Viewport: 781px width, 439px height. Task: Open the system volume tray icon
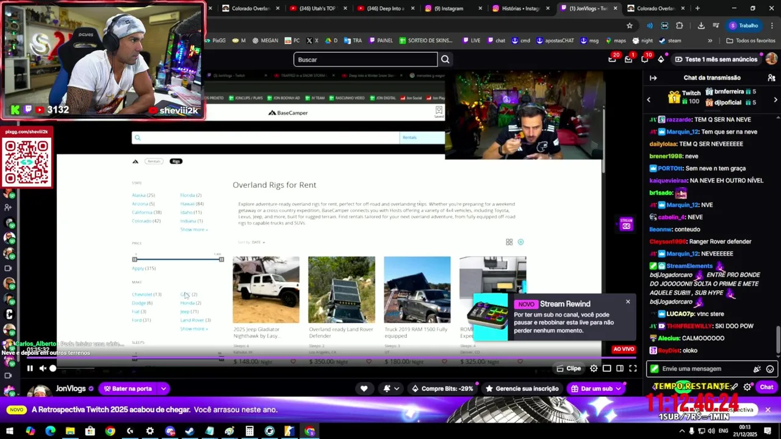[x=711, y=431]
